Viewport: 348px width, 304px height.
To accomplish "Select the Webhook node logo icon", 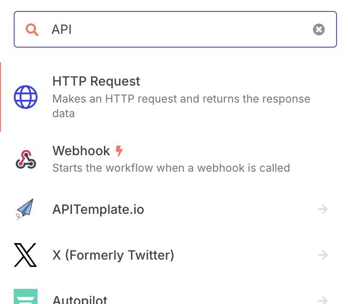I will pyautogui.click(x=26, y=159).
